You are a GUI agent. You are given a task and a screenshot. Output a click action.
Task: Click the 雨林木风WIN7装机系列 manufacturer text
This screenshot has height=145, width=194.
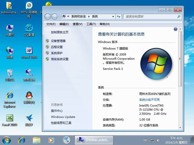pos(155,94)
